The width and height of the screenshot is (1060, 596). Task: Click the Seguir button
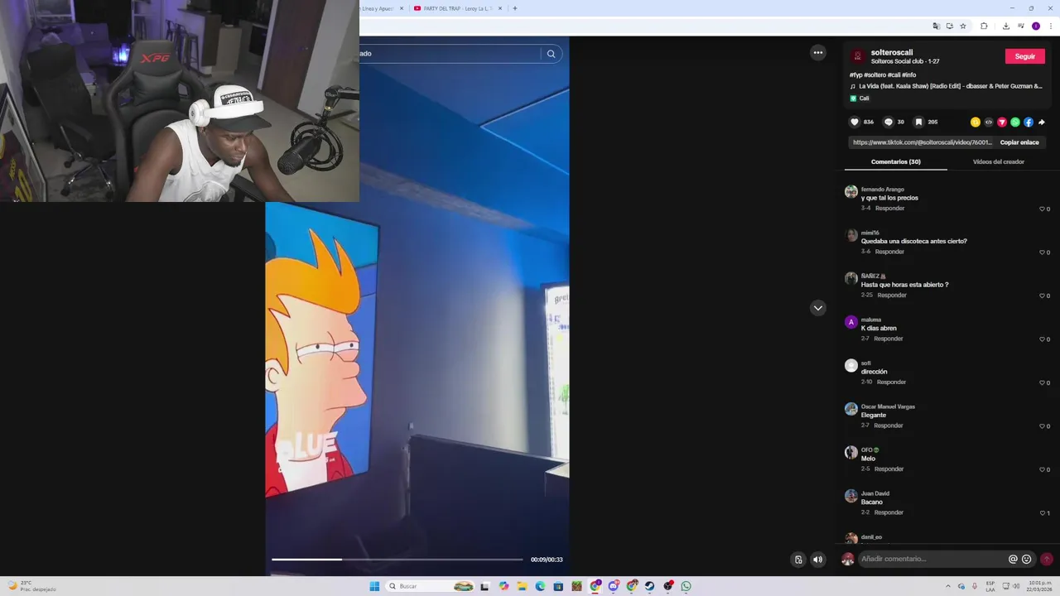pos(1025,56)
